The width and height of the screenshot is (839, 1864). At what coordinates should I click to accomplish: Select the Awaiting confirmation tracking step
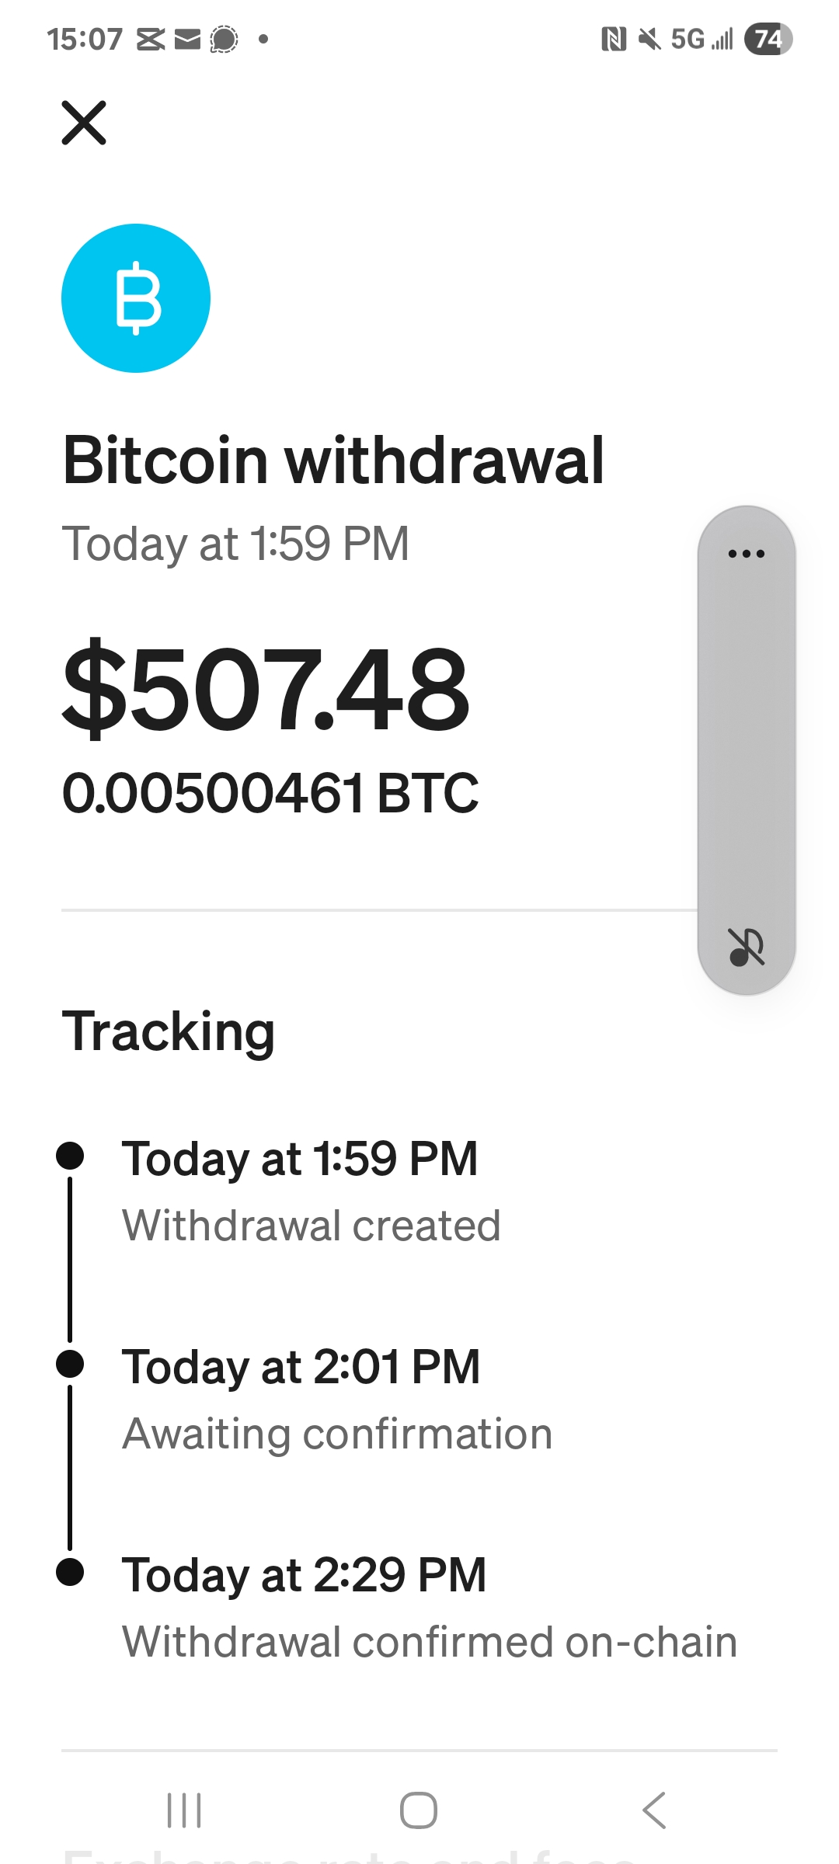coord(337,1434)
